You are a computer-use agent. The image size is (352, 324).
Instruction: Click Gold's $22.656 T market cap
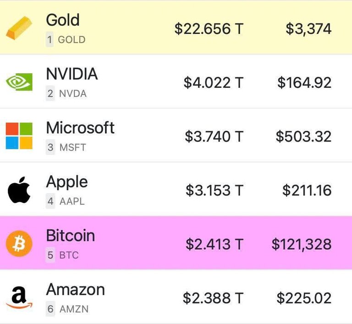pos(209,29)
